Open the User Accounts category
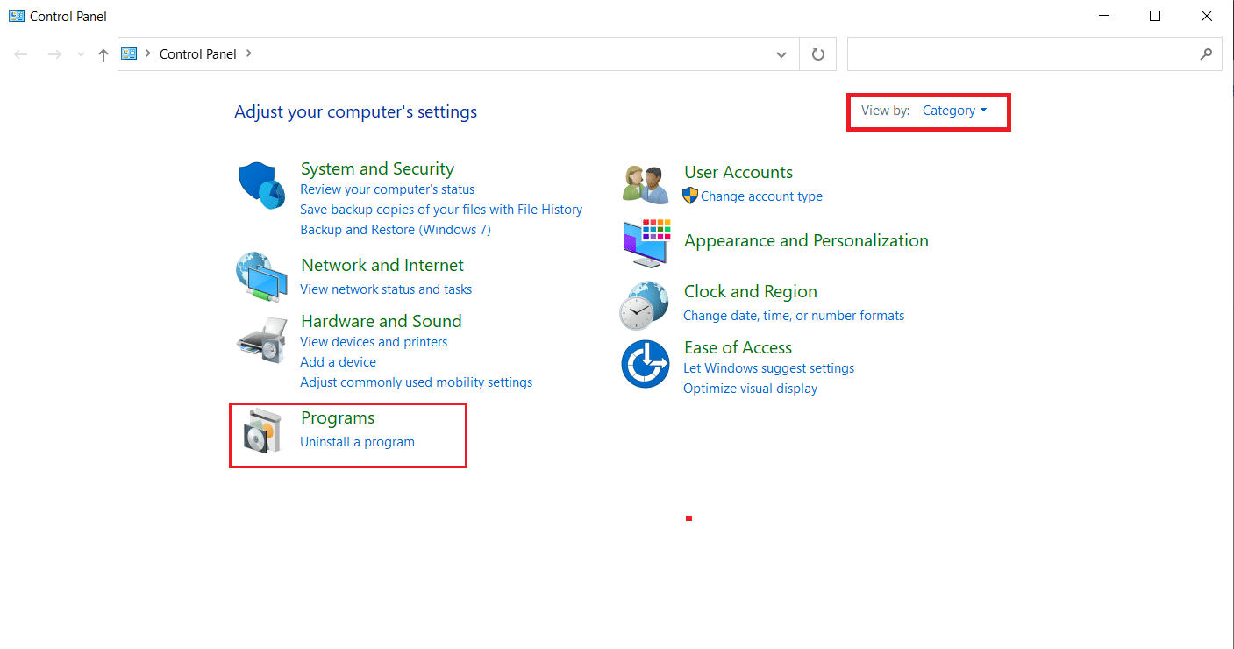The image size is (1234, 649). [738, 172]
